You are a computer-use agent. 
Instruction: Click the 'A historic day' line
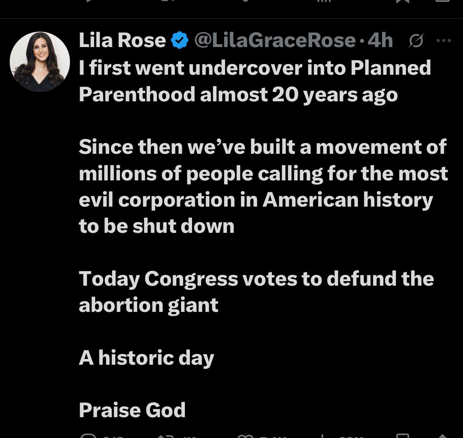tap(146, 358)
